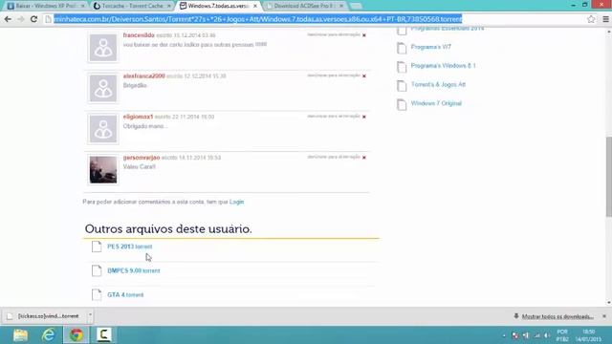
Task: Click the minhateca URL in address bar
Action: [257, 19]
